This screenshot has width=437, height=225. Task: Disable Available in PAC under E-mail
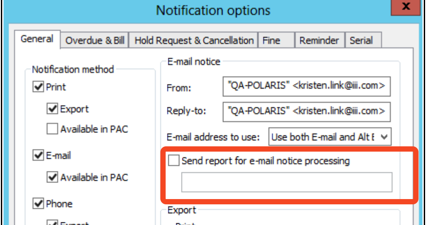[53, 178]
